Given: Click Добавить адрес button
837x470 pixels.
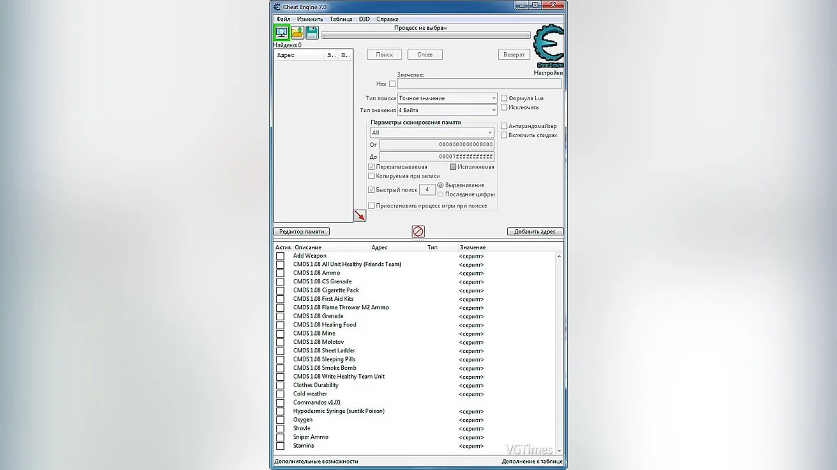Looking at the screenshot, I should click(535, 231).
